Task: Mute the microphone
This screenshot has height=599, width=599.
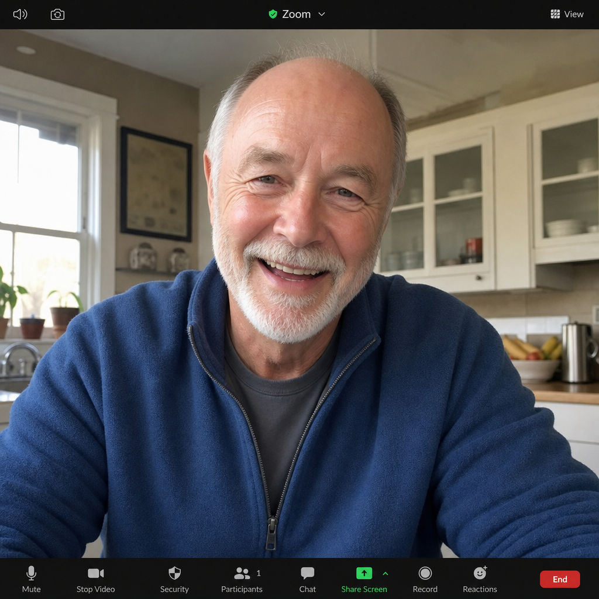Action: tap(32, 579)
